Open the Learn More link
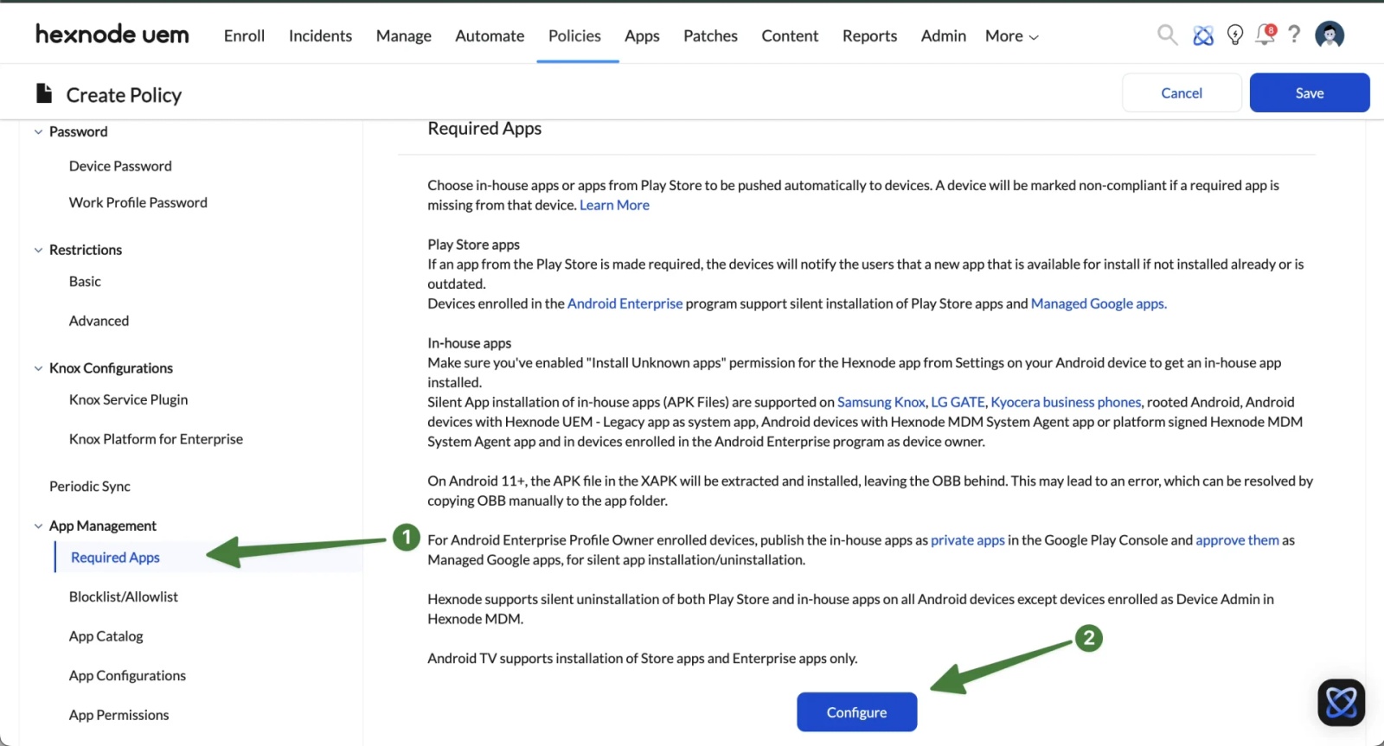Screen dimensions: 1384x746 click(x=614, y=205)
